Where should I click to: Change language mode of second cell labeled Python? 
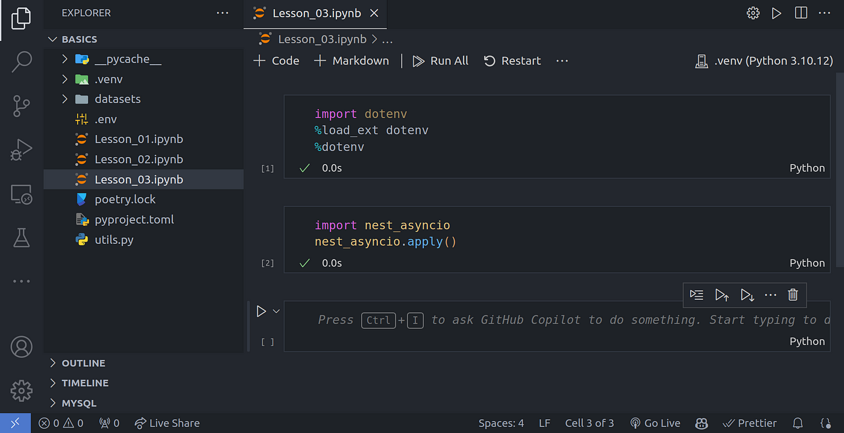coord(807,263)
